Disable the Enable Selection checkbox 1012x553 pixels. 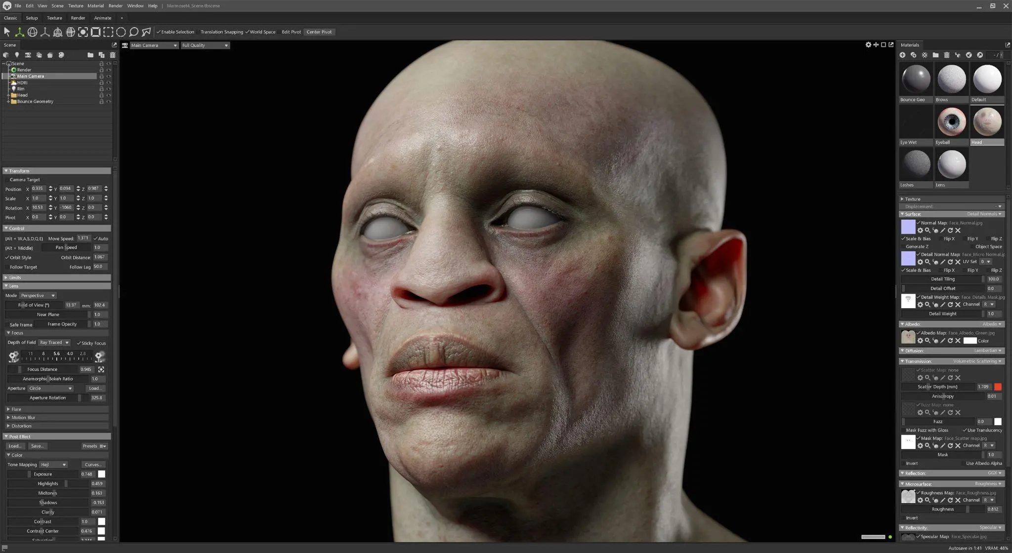[159, 32]
